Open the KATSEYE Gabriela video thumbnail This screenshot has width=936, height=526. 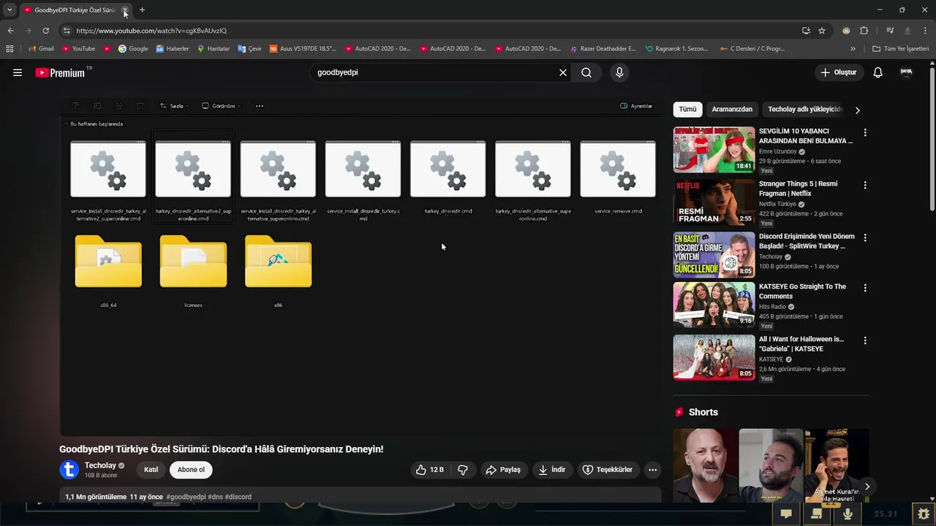714,357
